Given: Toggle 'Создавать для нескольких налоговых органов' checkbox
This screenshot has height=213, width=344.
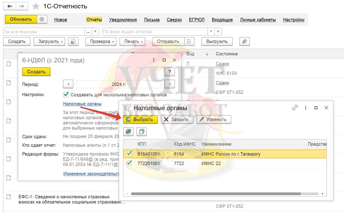Looking at the screenshot, I should 66,95.
